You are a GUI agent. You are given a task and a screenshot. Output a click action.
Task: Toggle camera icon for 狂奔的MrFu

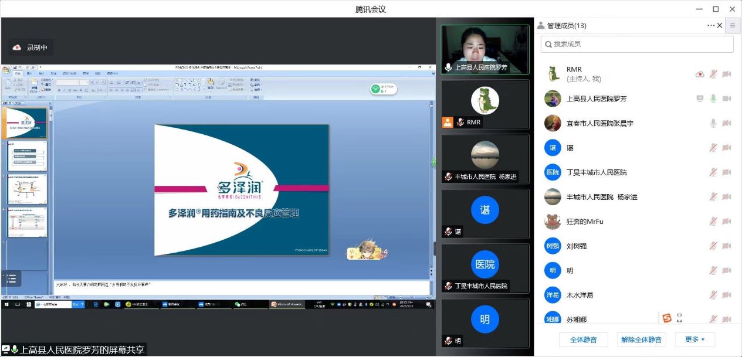pyautogui.click(x=727, y=222)
